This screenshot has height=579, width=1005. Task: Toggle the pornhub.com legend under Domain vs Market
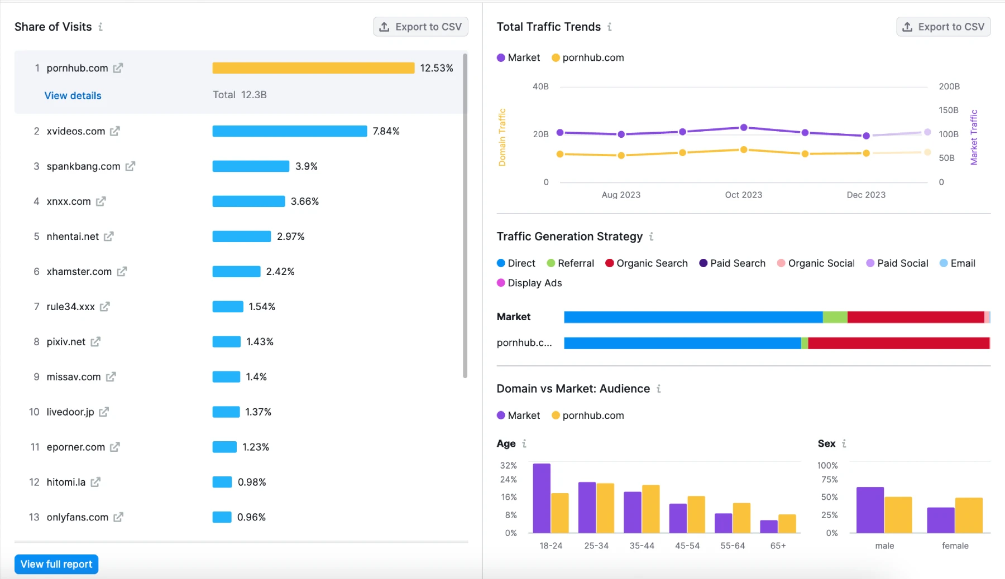click(x=587, y=415)
